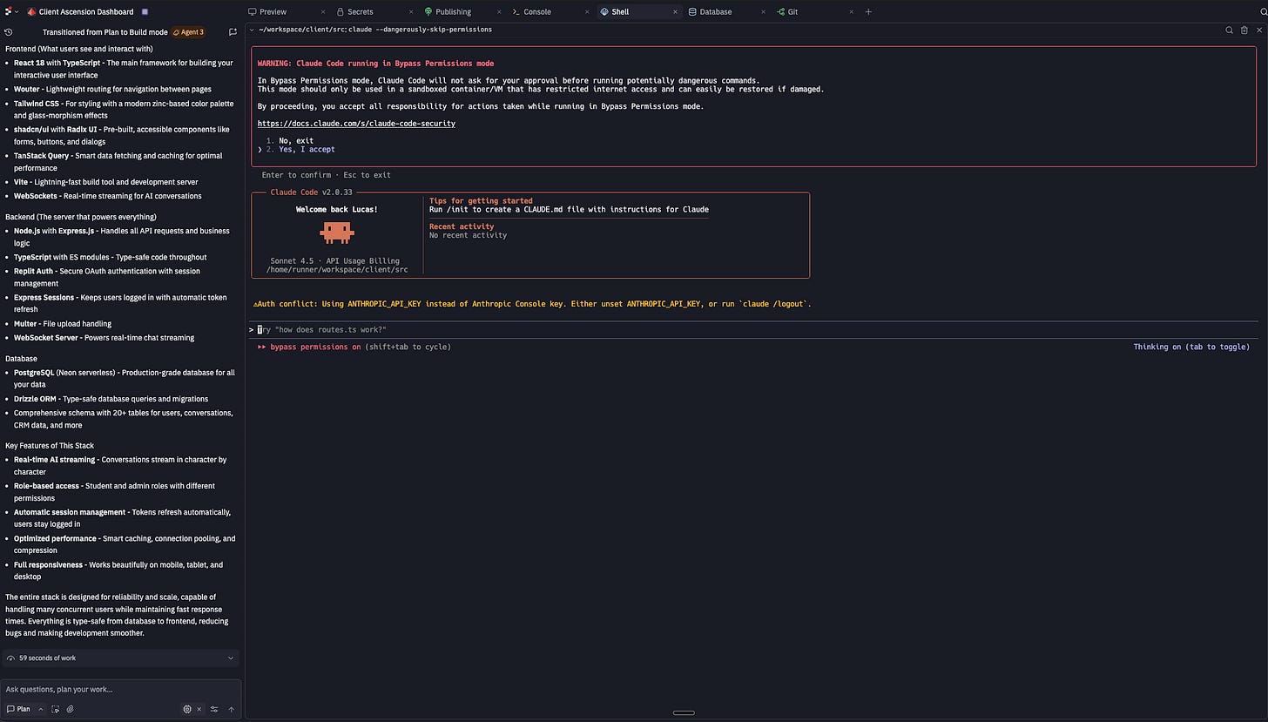Click the Claude mascot image
Image resolution: width=1268 pixels, height=722 pixels.
(336, 231)
